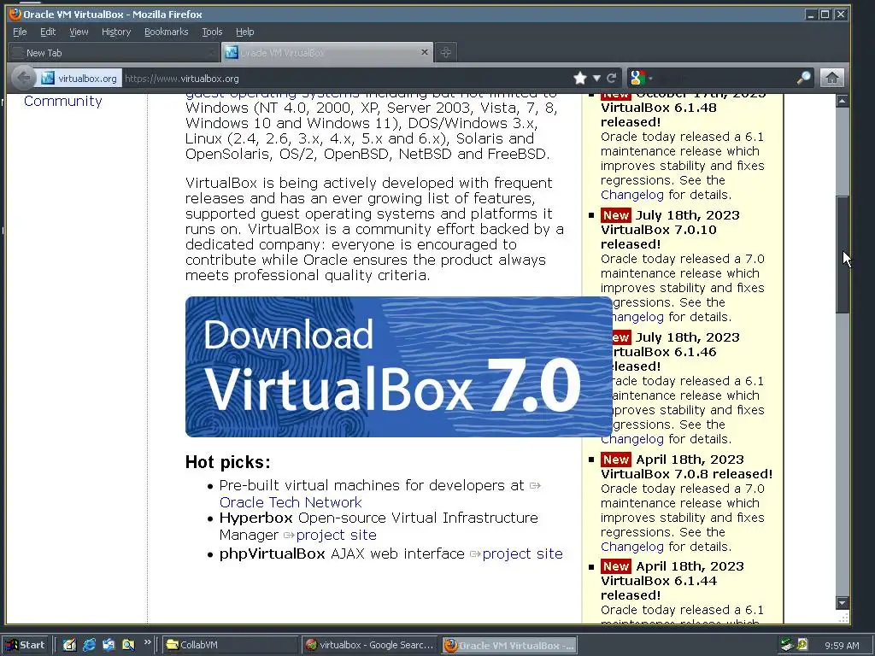Open the Community sidebar link
The image size is (875, 656).
tap(63, 101)
